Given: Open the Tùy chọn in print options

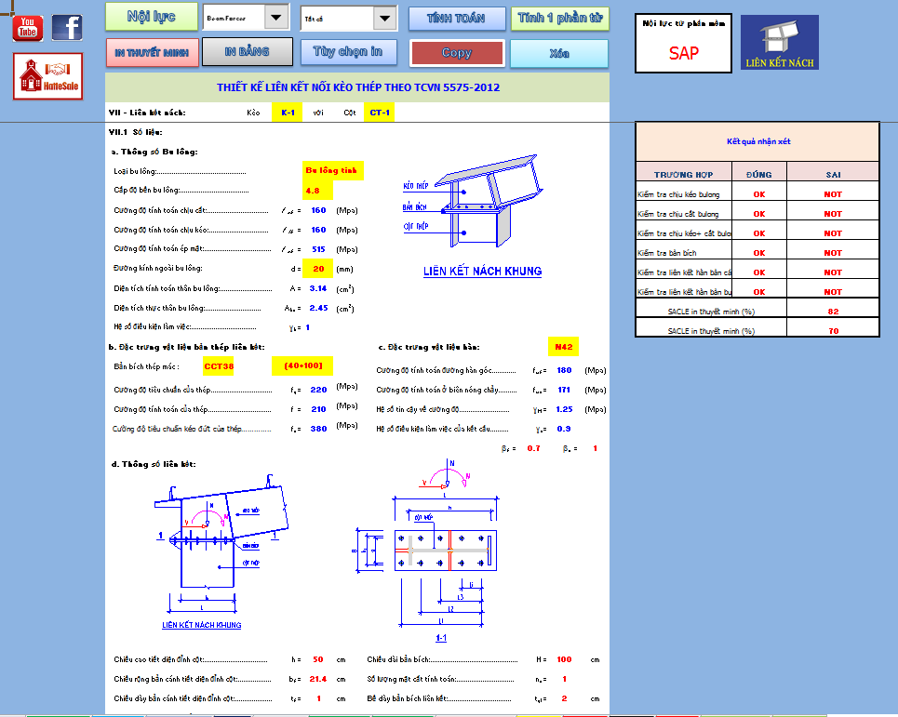Looking at the screenshot, I should (348, 52).
